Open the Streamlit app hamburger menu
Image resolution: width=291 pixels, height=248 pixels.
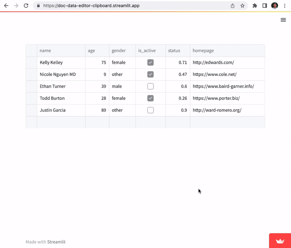[x=283, y=20]
